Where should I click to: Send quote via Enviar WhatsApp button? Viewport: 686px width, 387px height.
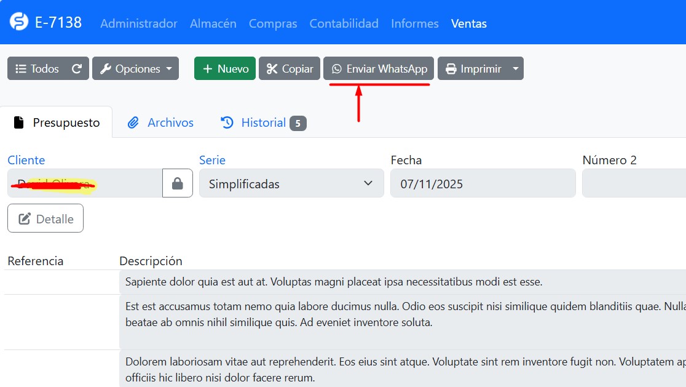379,69
